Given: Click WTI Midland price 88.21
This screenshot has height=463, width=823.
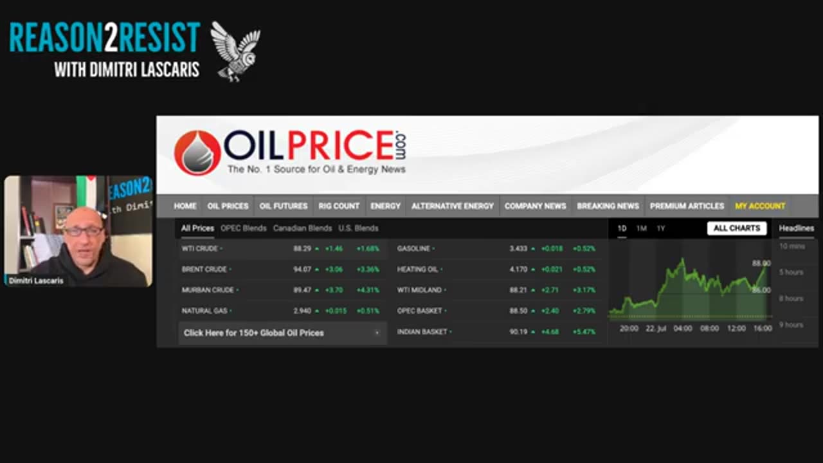Looking at the screenshot, I should [x=518, y=290].
